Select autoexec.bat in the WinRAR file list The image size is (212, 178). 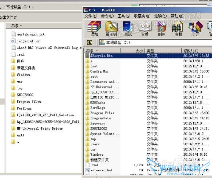(x=101, y=170)
